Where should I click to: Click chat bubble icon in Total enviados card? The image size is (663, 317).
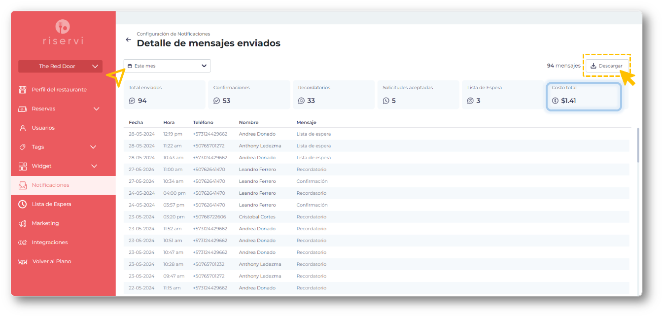coord(132,101)
